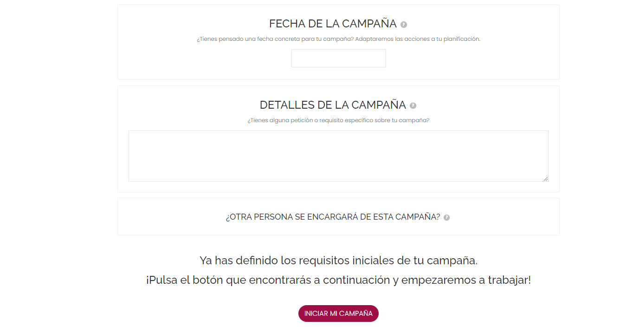Click the sentence 'Adaptaremos las acciones a tu planificación.'
Image resolution: width=620 pixels, height=333 pixels.
418,39
